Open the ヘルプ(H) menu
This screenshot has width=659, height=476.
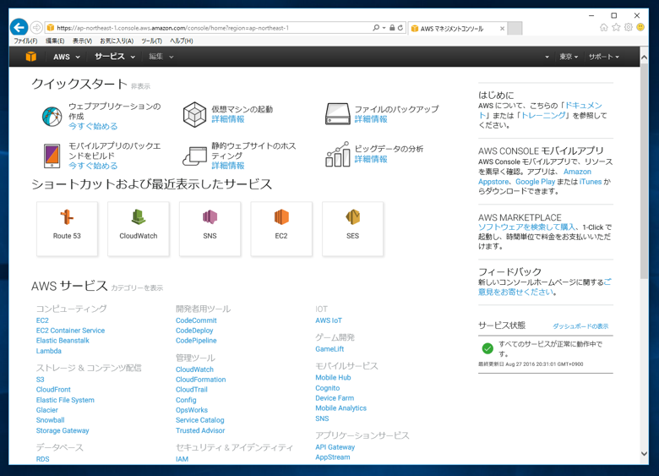coord(182,41)
